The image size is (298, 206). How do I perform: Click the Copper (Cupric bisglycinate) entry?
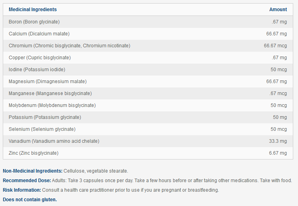click(40, 58)
